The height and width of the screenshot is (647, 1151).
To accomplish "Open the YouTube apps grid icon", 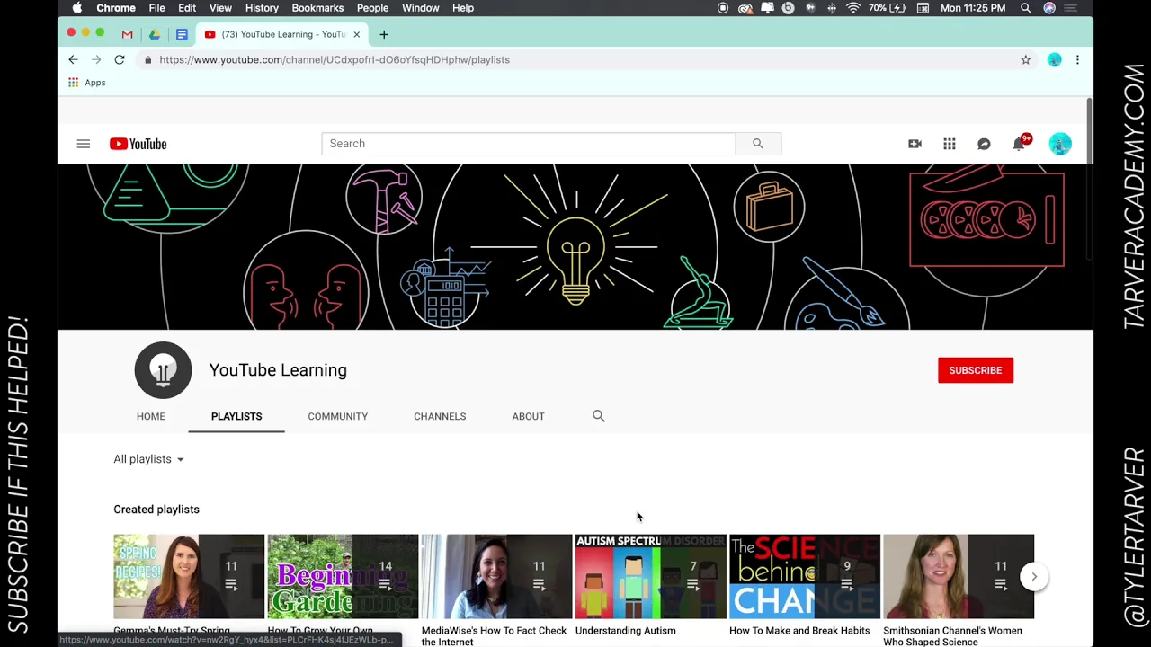I will (x=950, y=144).
